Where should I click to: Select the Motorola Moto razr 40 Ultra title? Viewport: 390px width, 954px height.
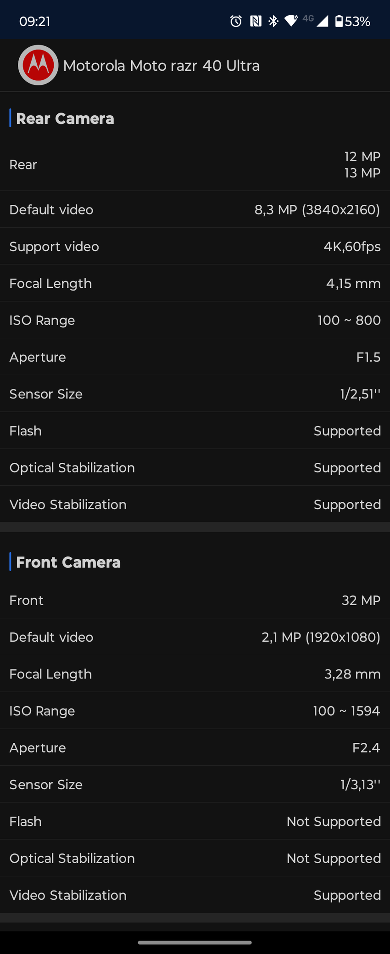pos(162,66)
